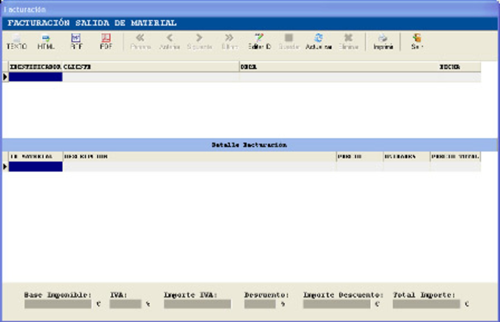The width and height of the screenshot is (500, 322).
Task: Go to first record with Primero
Action: 140,42
